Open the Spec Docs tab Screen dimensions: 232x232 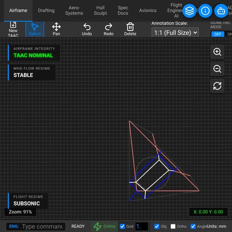coord(123,10)
